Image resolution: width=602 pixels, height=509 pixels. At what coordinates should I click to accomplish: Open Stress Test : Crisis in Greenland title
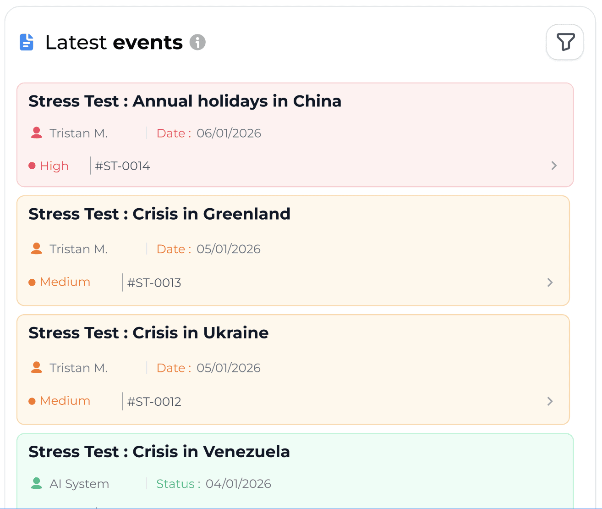coord(159,214)
